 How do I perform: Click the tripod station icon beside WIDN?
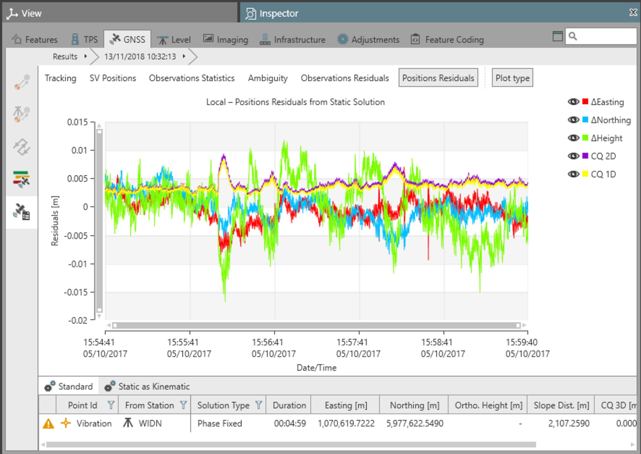tap(128, 423)
